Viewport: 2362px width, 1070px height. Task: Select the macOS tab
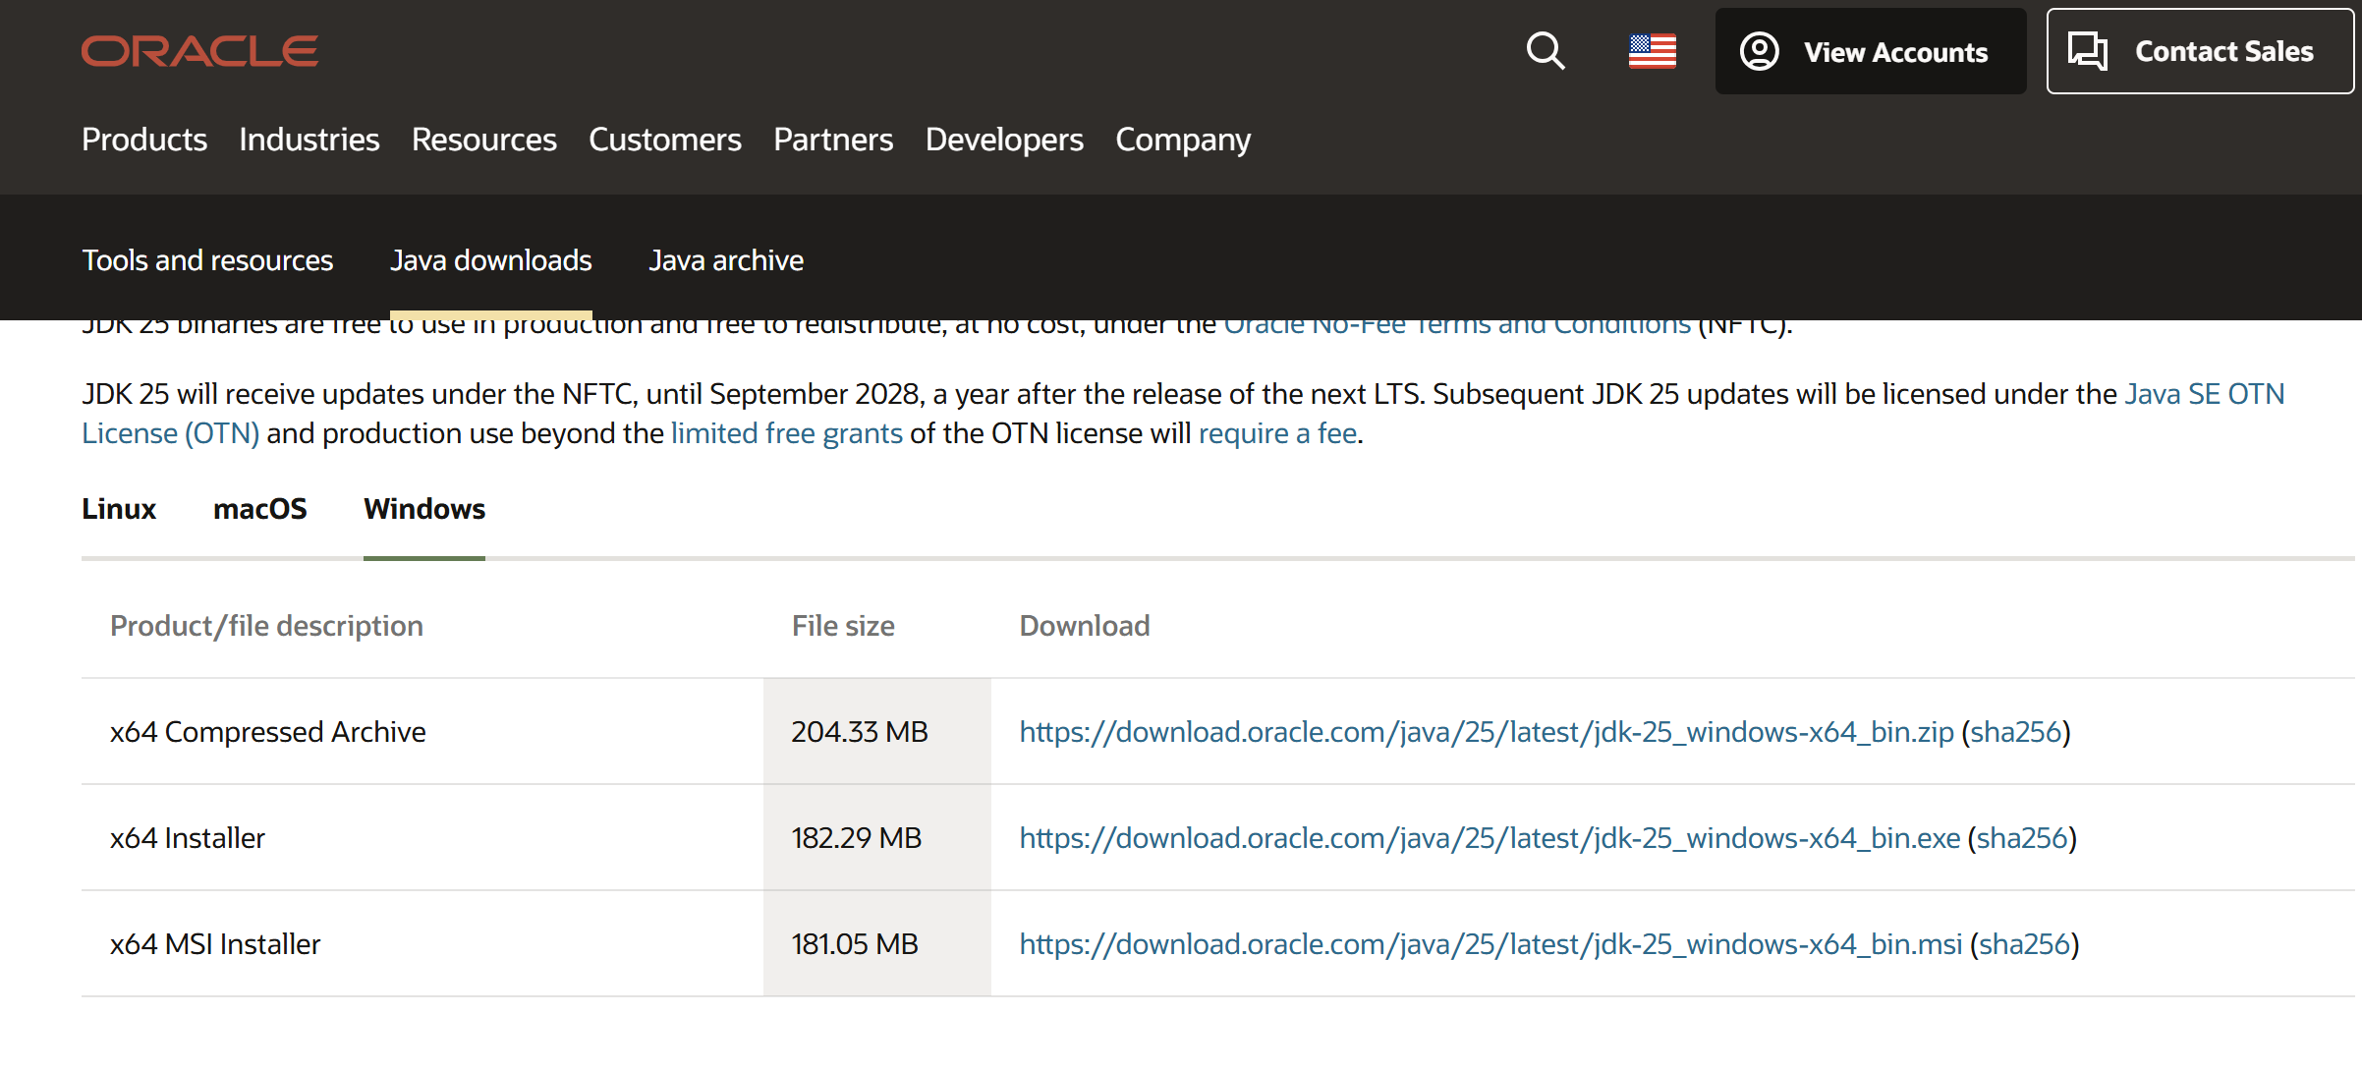[x=259, y=509]
